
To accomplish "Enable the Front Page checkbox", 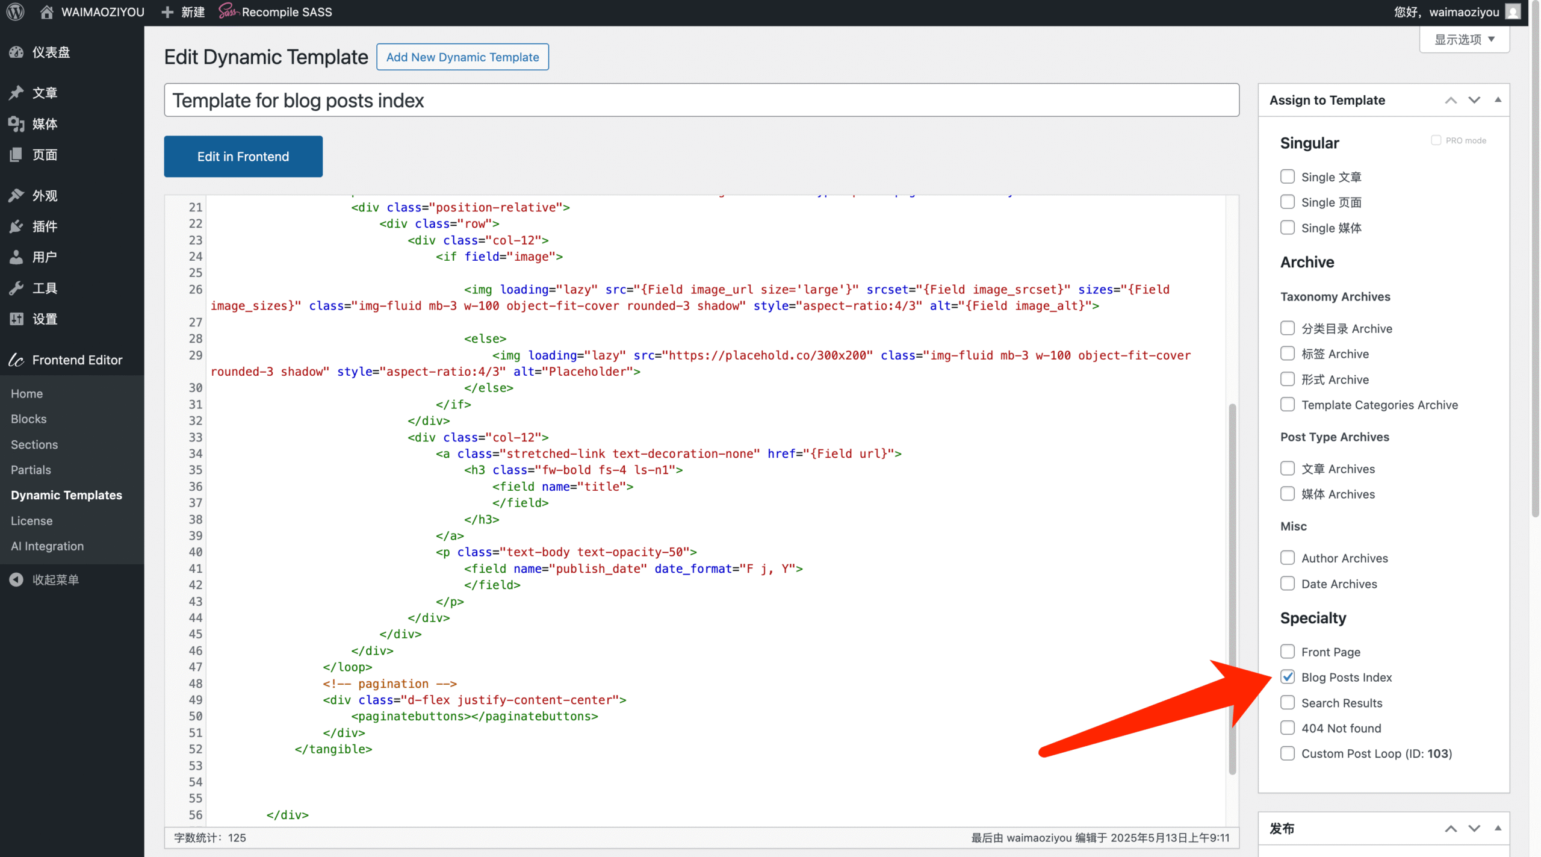I will coord(1288,652).
